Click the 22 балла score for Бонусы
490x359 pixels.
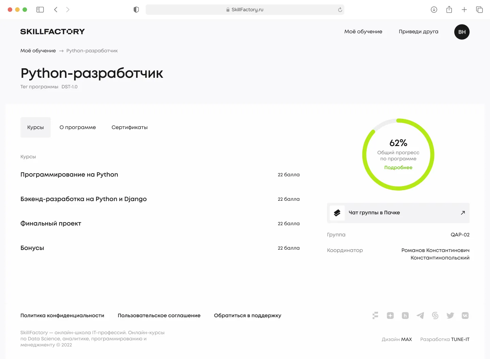(x=289, y=248)
